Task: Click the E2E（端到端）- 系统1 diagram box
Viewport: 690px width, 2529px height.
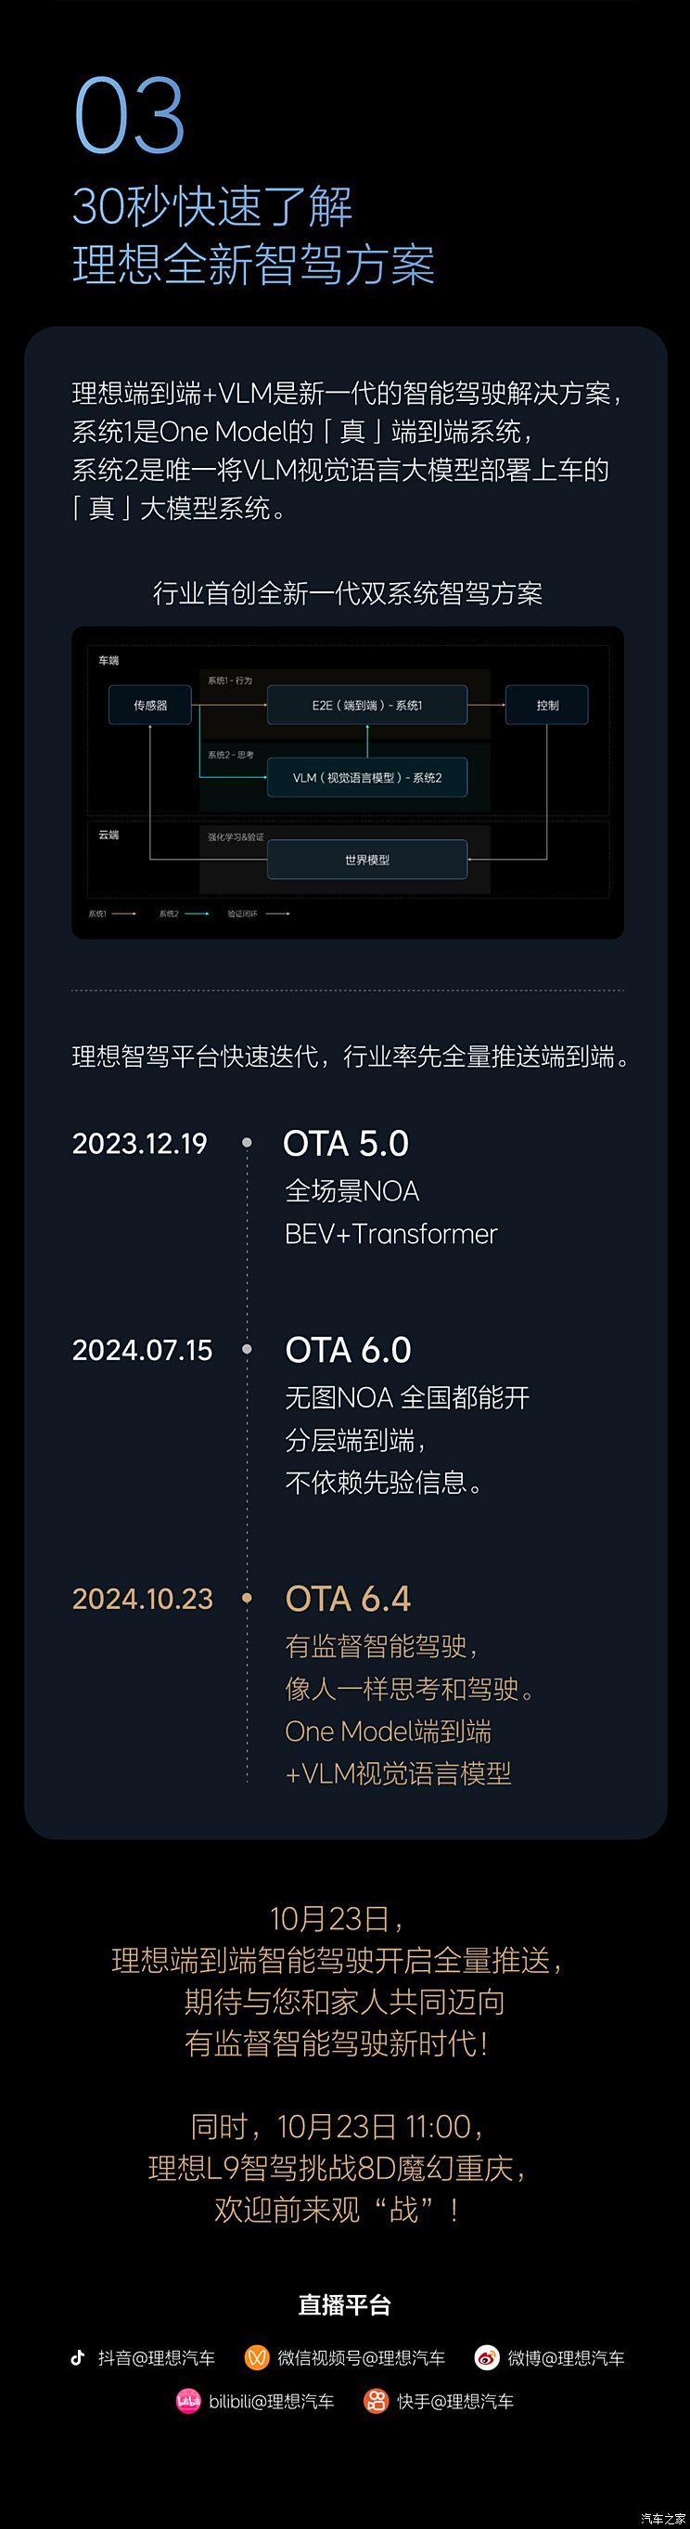Action: coord(367,705)
